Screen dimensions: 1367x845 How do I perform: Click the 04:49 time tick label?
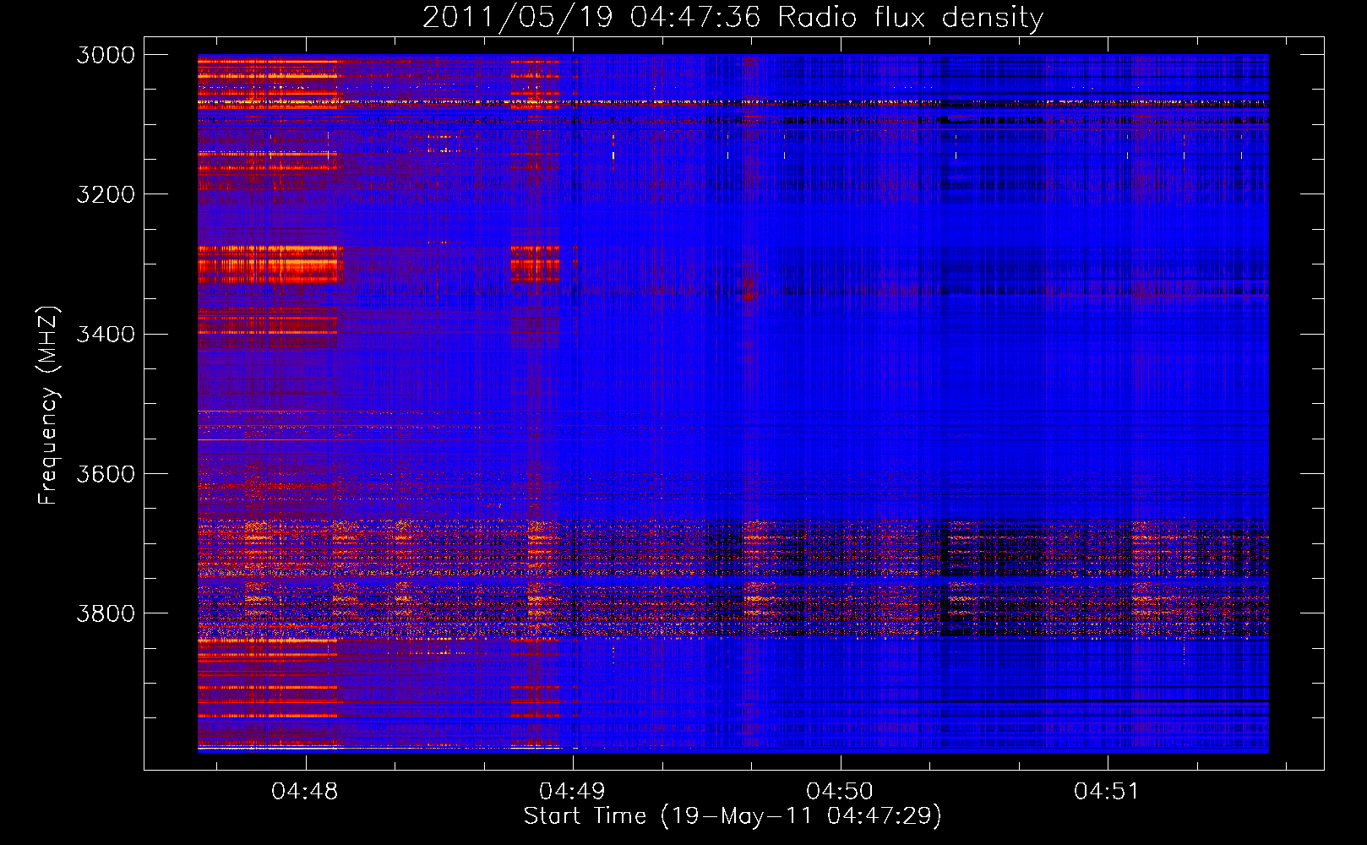tap(573, 792)
